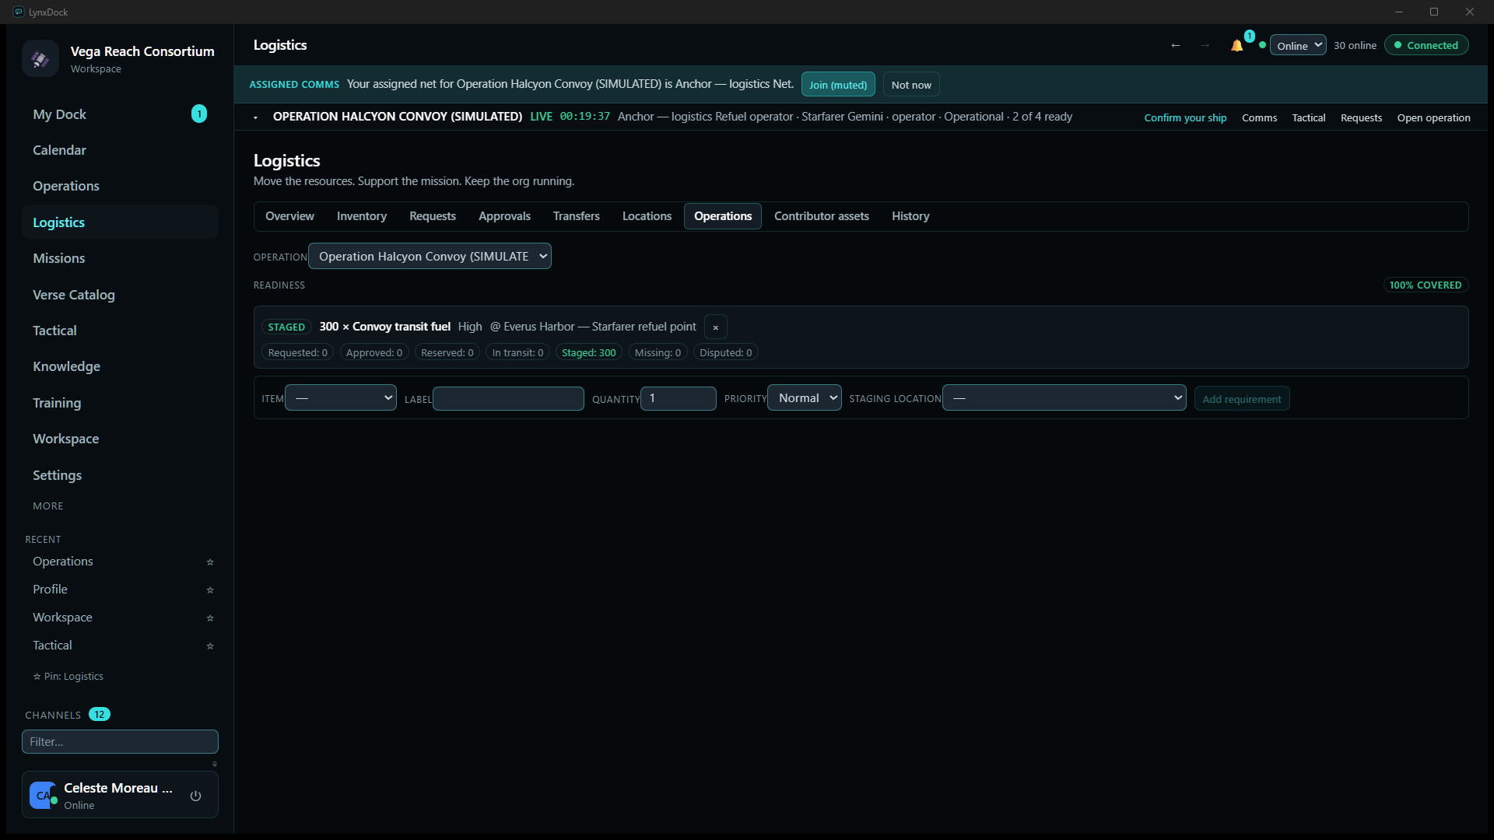The height and width of the screenshot is (840, 1494).
Task: Click the notification bell icon
Action: pyautogui.click(x=1236, y=46)
